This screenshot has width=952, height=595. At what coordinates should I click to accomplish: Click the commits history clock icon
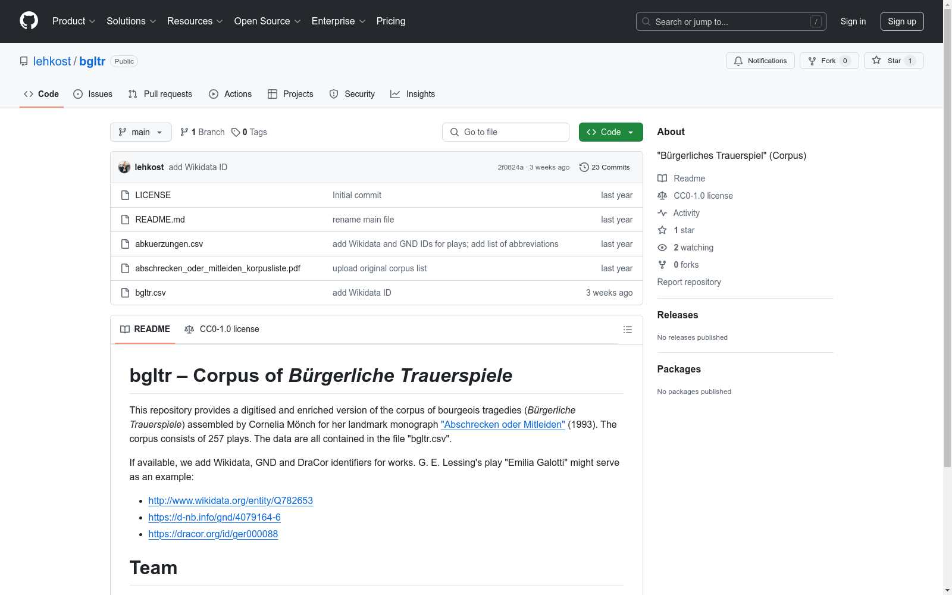(x=584, y=167)
